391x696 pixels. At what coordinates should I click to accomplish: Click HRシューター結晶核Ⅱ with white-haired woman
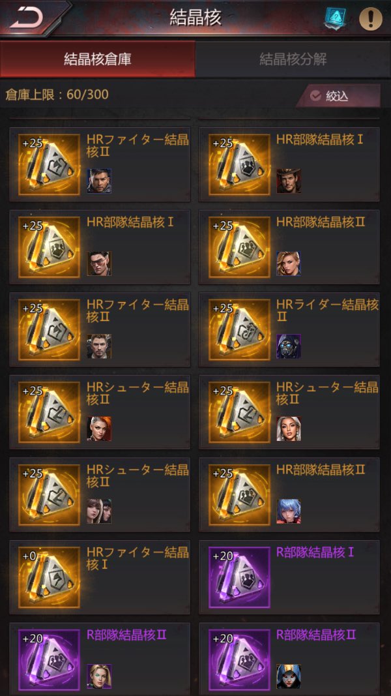[289, 412]
